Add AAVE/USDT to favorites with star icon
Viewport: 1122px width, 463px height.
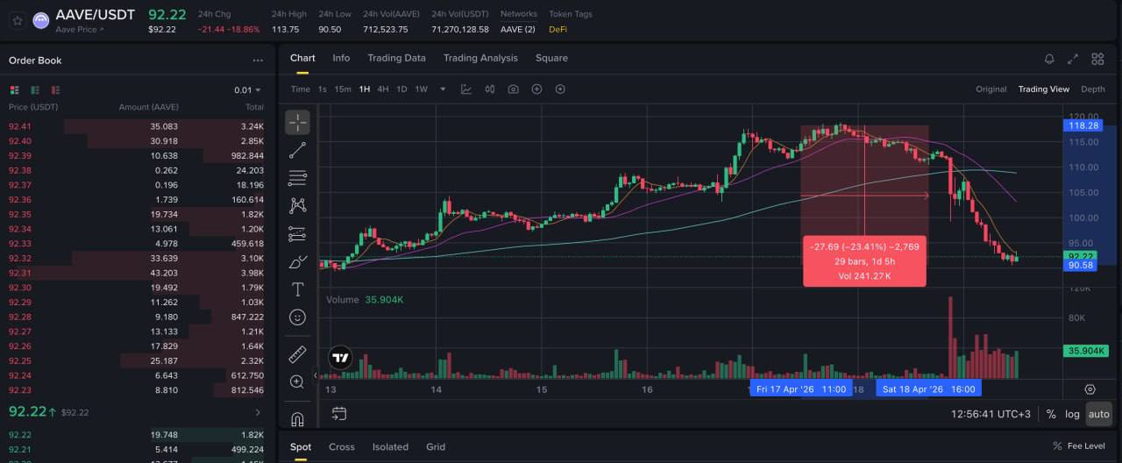(x=18, y=19)
